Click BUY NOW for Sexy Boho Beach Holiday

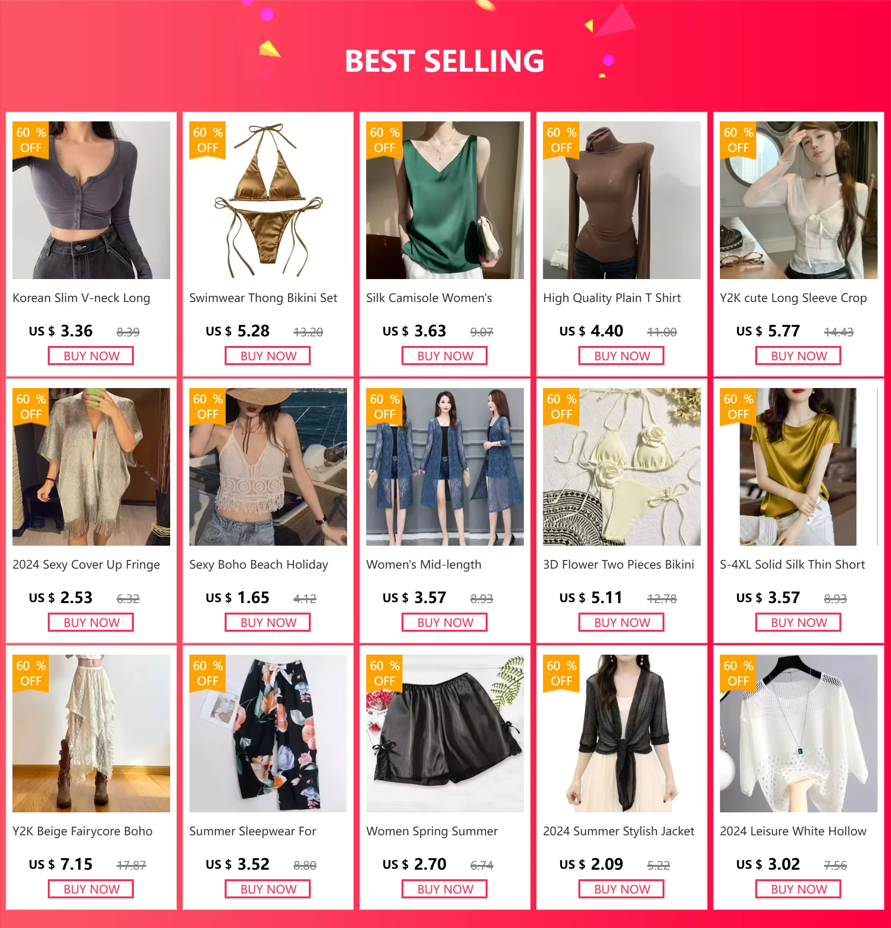pos(268,623)
